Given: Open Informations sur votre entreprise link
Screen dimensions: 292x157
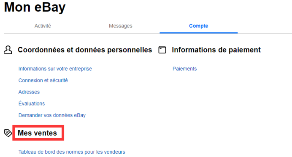Looking at the screenshot, I should coord(55,69).
